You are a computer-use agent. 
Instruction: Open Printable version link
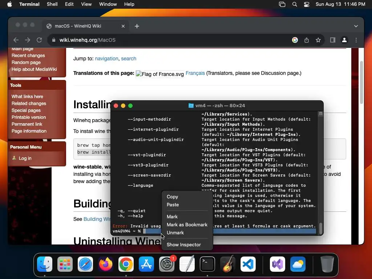point(29,117)
